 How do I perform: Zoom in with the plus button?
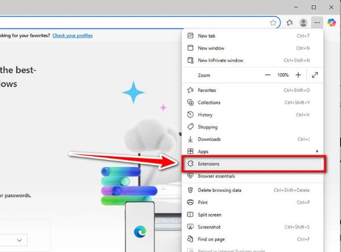pos(298,75)
